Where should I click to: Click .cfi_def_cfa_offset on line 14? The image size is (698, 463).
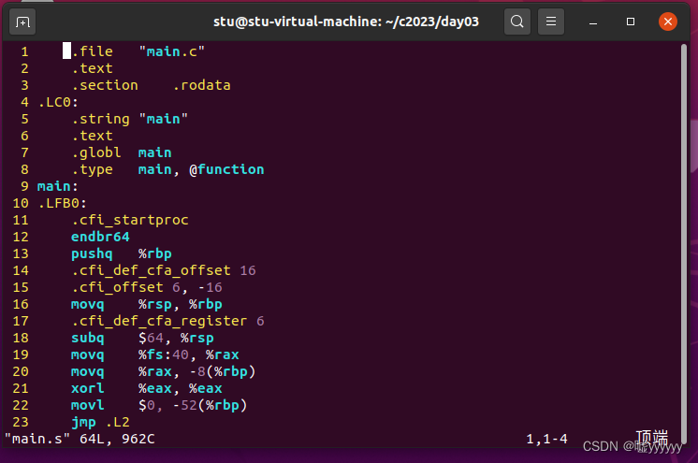point(152,270)
